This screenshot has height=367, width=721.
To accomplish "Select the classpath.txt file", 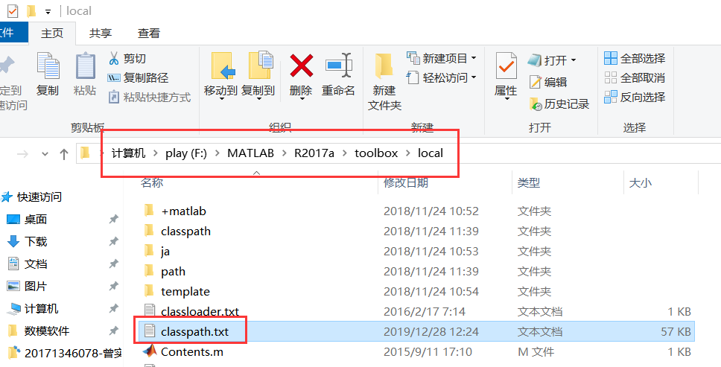I will click(x=416, y=331).
